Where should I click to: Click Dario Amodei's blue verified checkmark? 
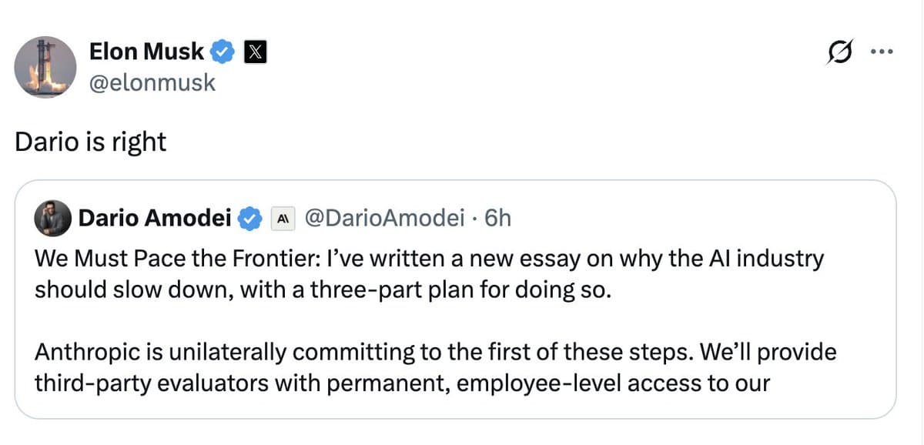[249, 219]
